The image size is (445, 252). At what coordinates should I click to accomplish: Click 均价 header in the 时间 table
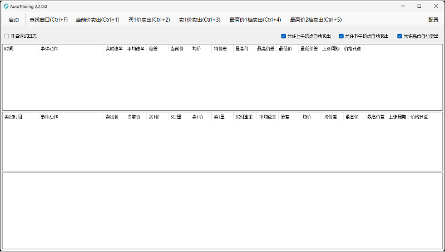click(x=201, y=48)
